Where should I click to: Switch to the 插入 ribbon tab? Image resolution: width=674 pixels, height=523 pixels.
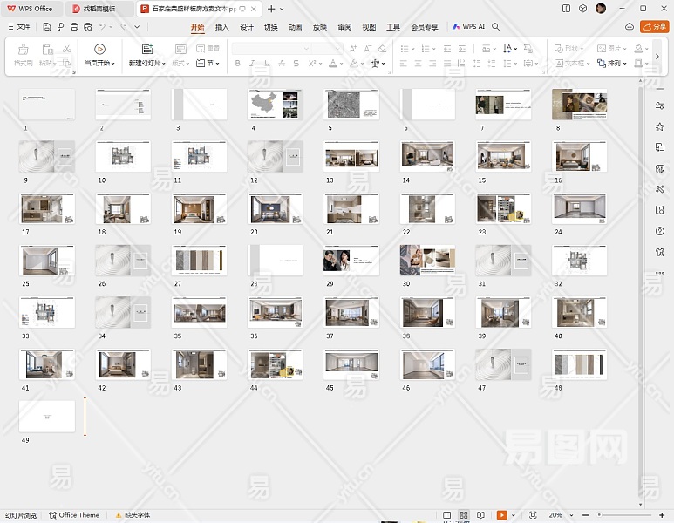coord(222,27)
